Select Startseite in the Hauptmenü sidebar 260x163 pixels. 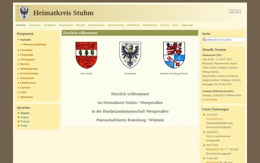pyautogui.click(x=26, y=40)
